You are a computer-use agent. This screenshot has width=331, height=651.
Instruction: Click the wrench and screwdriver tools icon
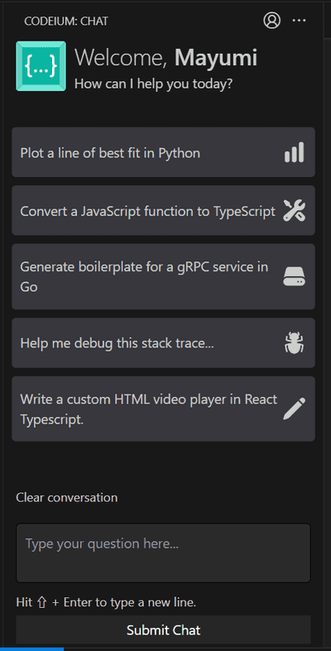[294, 210]
